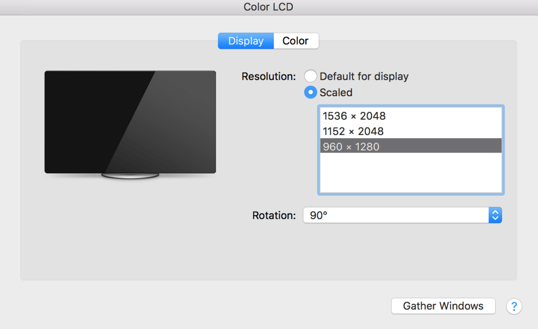This screenshot has height=329, width=538.
Task: Click the "Resolution:" label
Action: click(x=269, y=77)
